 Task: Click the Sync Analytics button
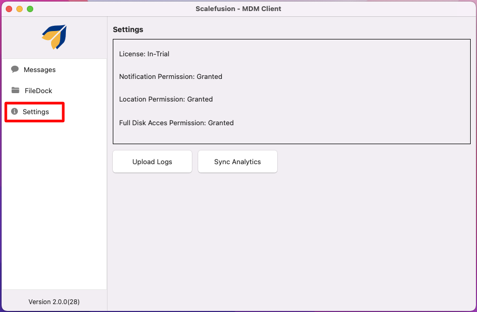[237, 162]
